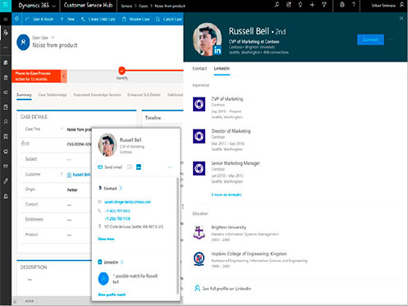Click the first phone number in contact card
The height and width of the screenshot is (306, 408).
tap(117, 211)
